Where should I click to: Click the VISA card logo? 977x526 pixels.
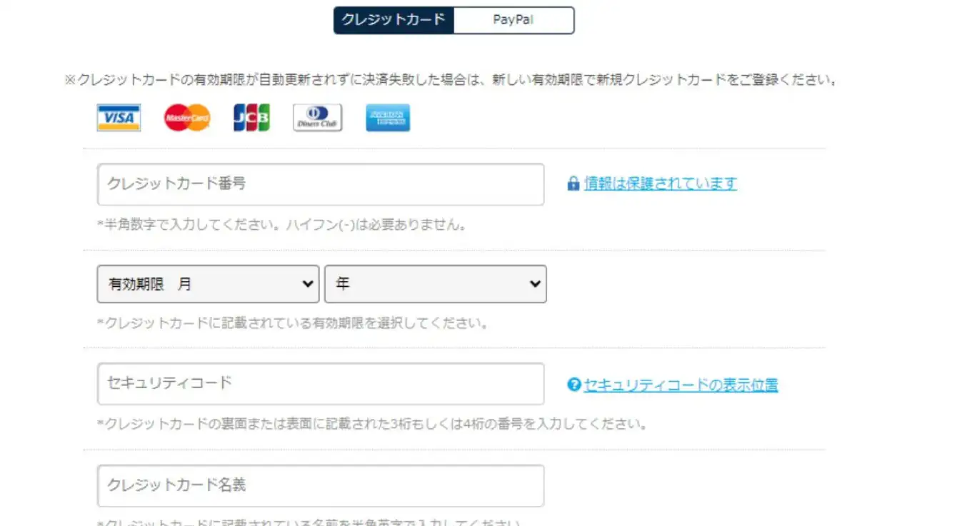(119, 118)
